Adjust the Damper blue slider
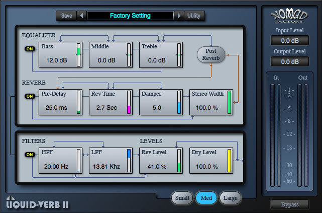 [179, 102]
